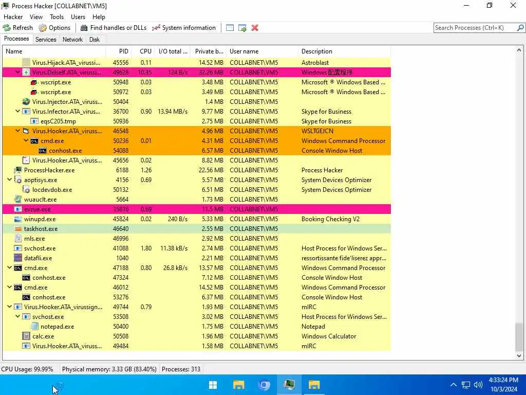Switch to the Network tab
Image resolution: width=526 pixels, height=395 pixels.
pyautogui.click(x=72, y=39)
